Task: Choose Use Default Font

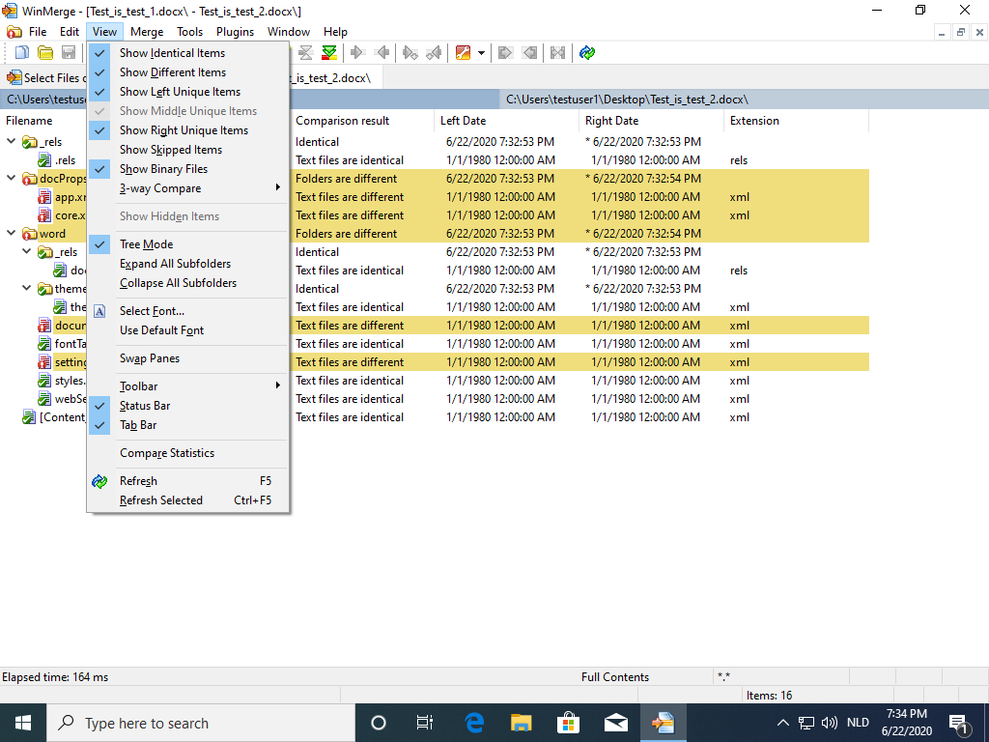Action: (188, 330)
